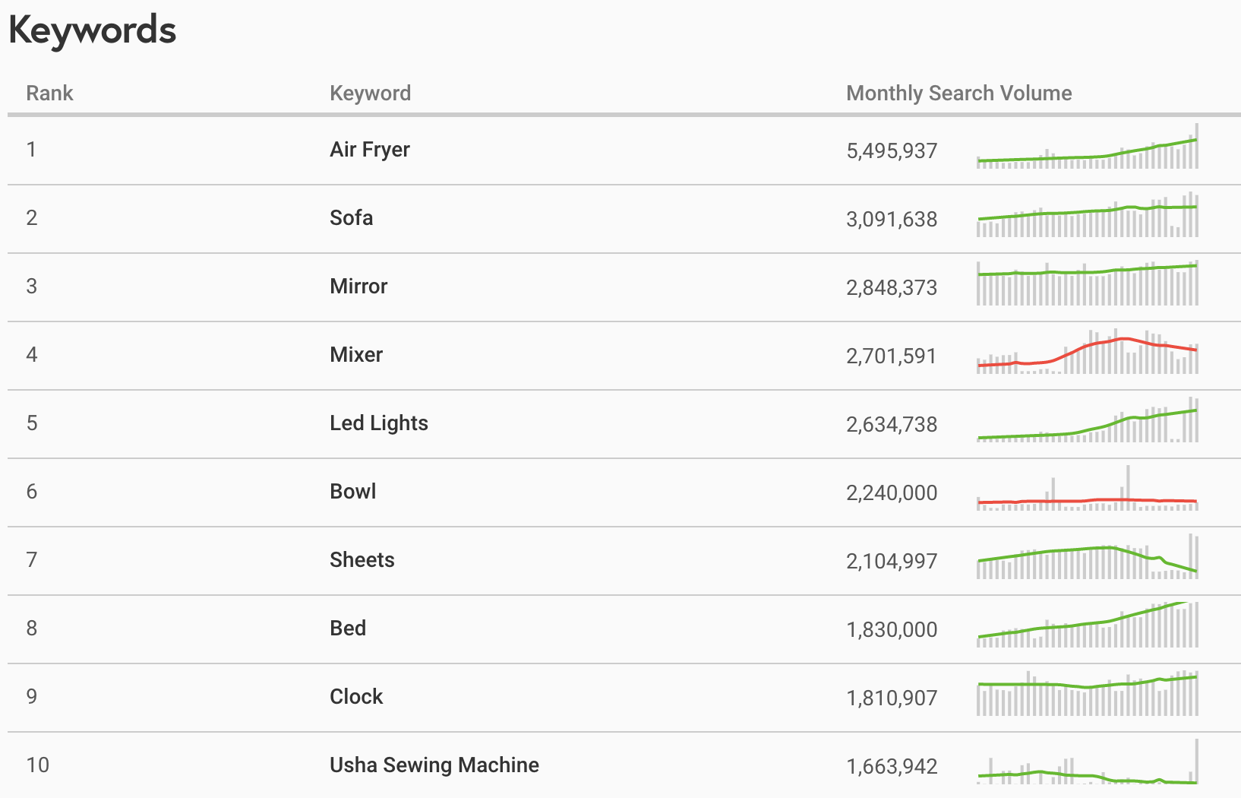Open the Bed trend sparkline chart

1088,625
